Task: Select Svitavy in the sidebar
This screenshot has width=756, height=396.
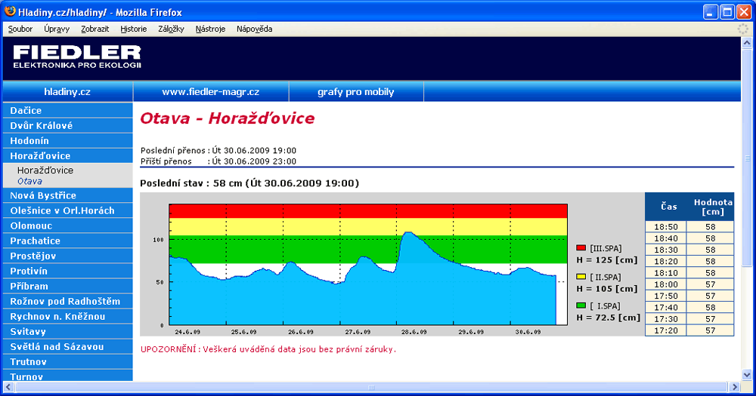Action: pos(67,332)
